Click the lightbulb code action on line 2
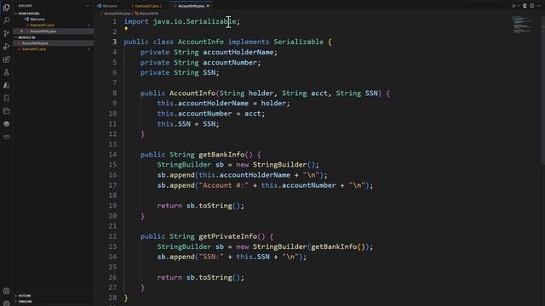This screenshot has height=306, width=545. 126,29
